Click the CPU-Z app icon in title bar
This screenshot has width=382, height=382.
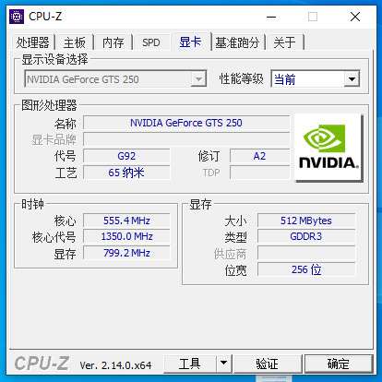coord(17,17)
